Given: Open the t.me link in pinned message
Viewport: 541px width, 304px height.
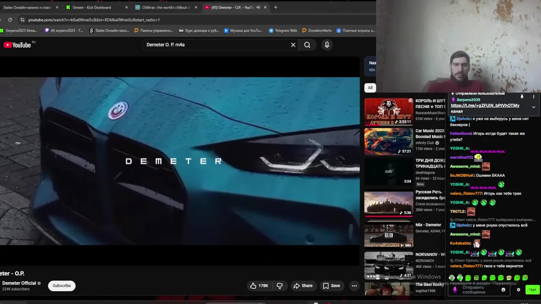Looking at the screenshot, I should pyautogui.click(x=485, y=106).
